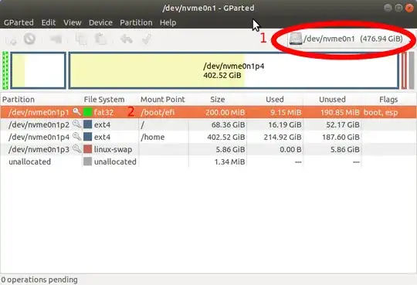Click the /boot/efi mount point cell
Screen dimensions: 417x285
[x=158, y=112]
